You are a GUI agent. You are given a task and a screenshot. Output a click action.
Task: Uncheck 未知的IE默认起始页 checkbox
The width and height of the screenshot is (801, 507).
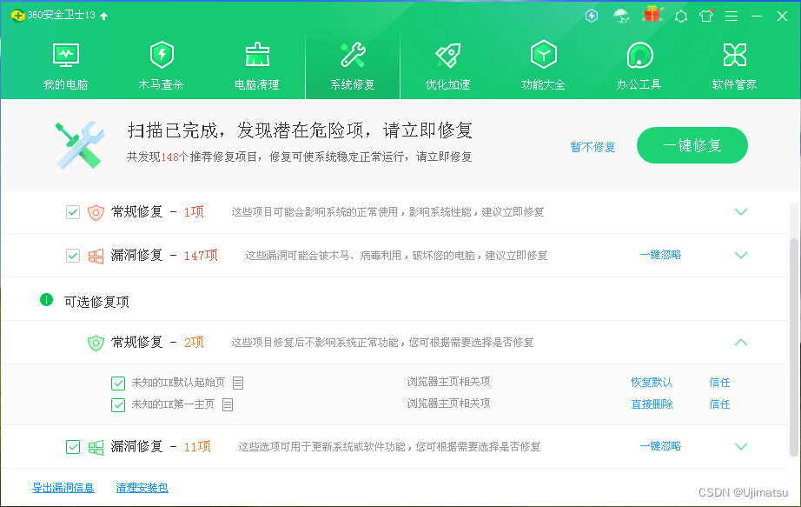click(118, 383)
